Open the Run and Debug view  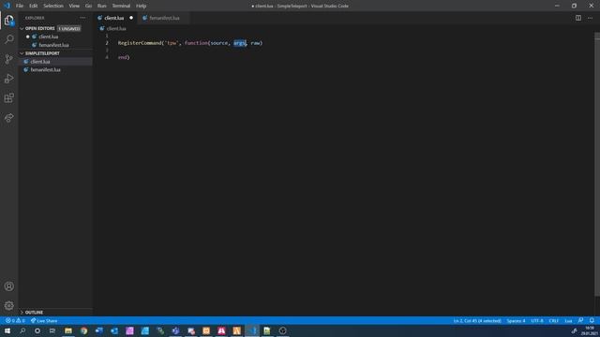click(x=8, y=79)
